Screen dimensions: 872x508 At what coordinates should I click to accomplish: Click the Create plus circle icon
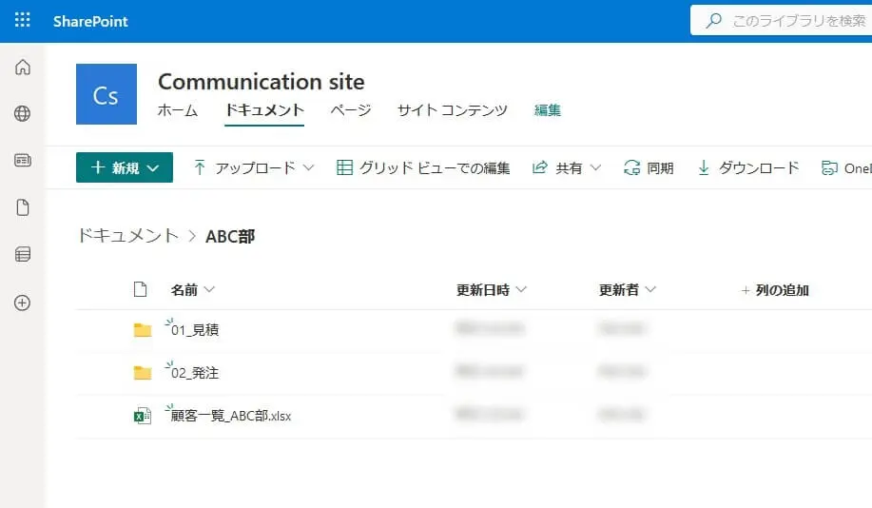[23, 303]
